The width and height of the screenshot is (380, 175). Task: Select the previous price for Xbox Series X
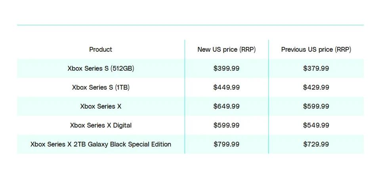pos(316,106)
